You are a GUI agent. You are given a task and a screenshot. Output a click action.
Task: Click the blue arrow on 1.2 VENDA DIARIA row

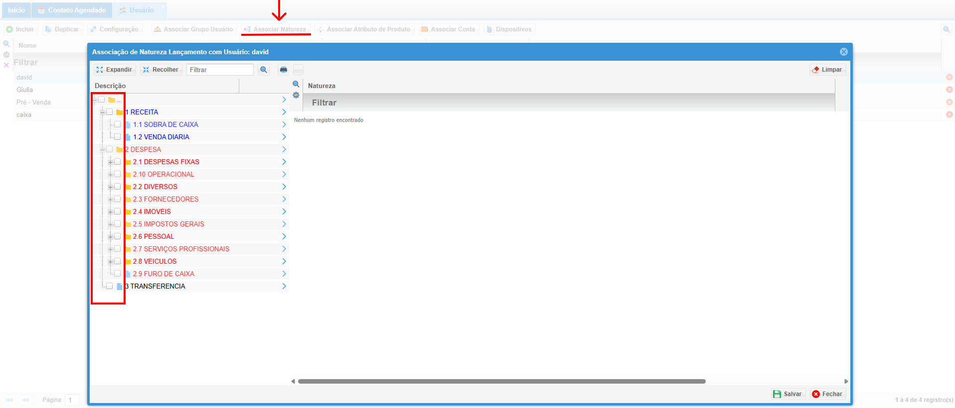(x=284, y=137)
